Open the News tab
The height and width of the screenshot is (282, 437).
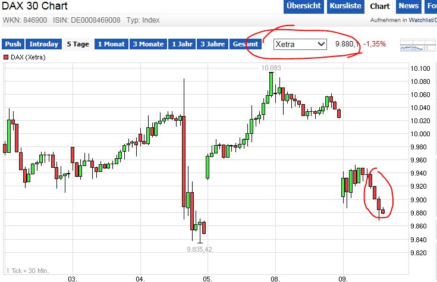[408, 6]
